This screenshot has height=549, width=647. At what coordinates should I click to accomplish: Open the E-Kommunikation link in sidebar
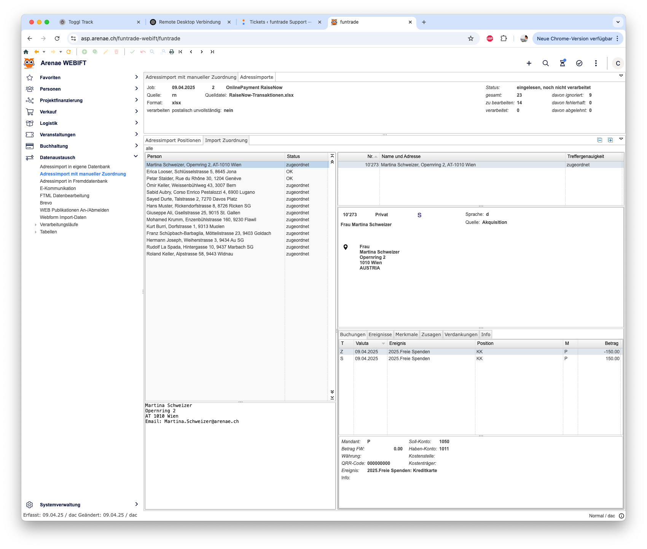58,188
